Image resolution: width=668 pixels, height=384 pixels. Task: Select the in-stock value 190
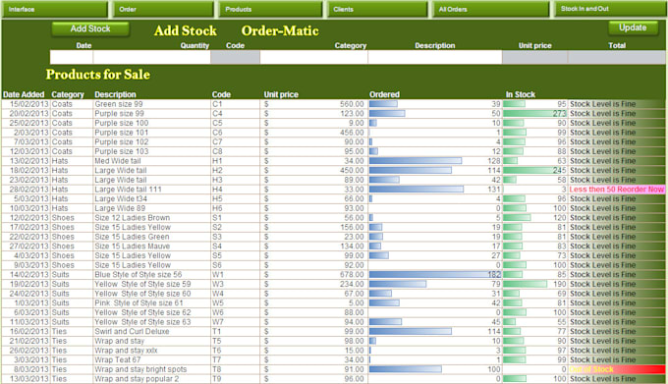pyautogui.click(x=559, y=284)
